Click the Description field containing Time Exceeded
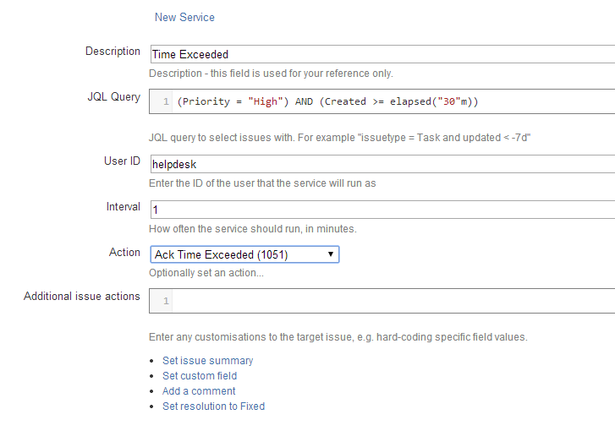The height and width of the screenshot is (431, 615). click(382, 54)
